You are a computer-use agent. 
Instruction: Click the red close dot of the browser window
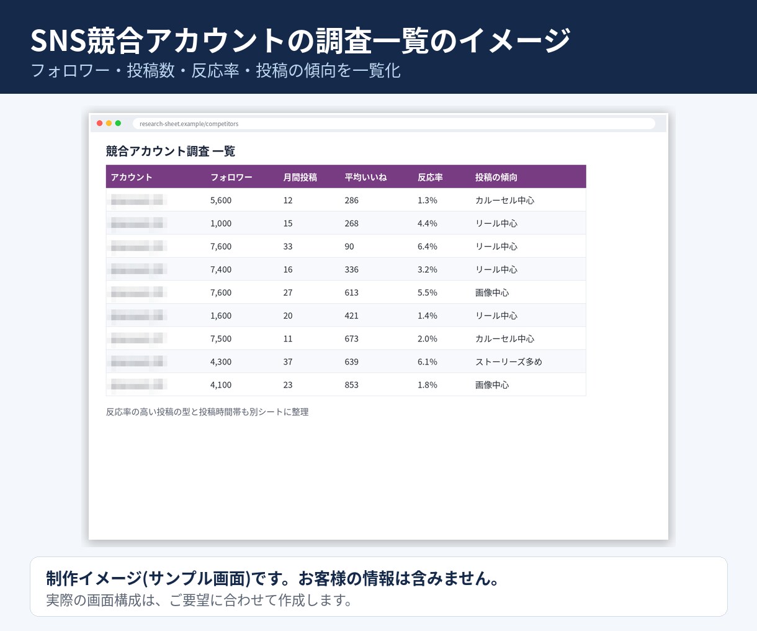tap(100, 124)
